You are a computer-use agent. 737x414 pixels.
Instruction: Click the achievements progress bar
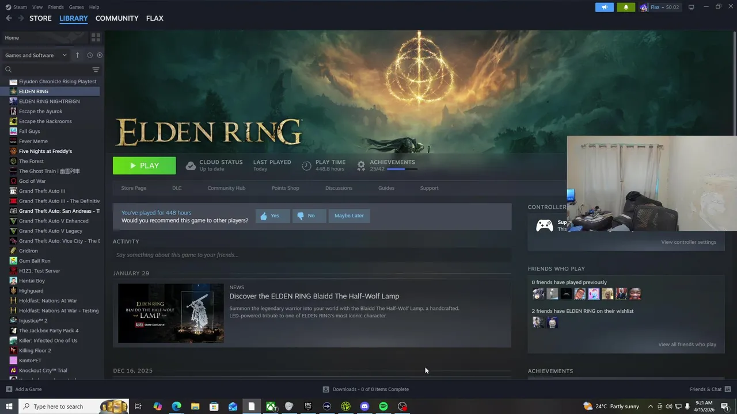pos(402,169)
